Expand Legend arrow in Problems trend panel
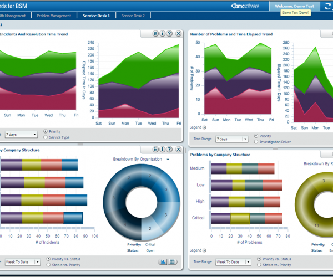The width and height of the screenshot is (333, 277). click(x=204, y=127)
